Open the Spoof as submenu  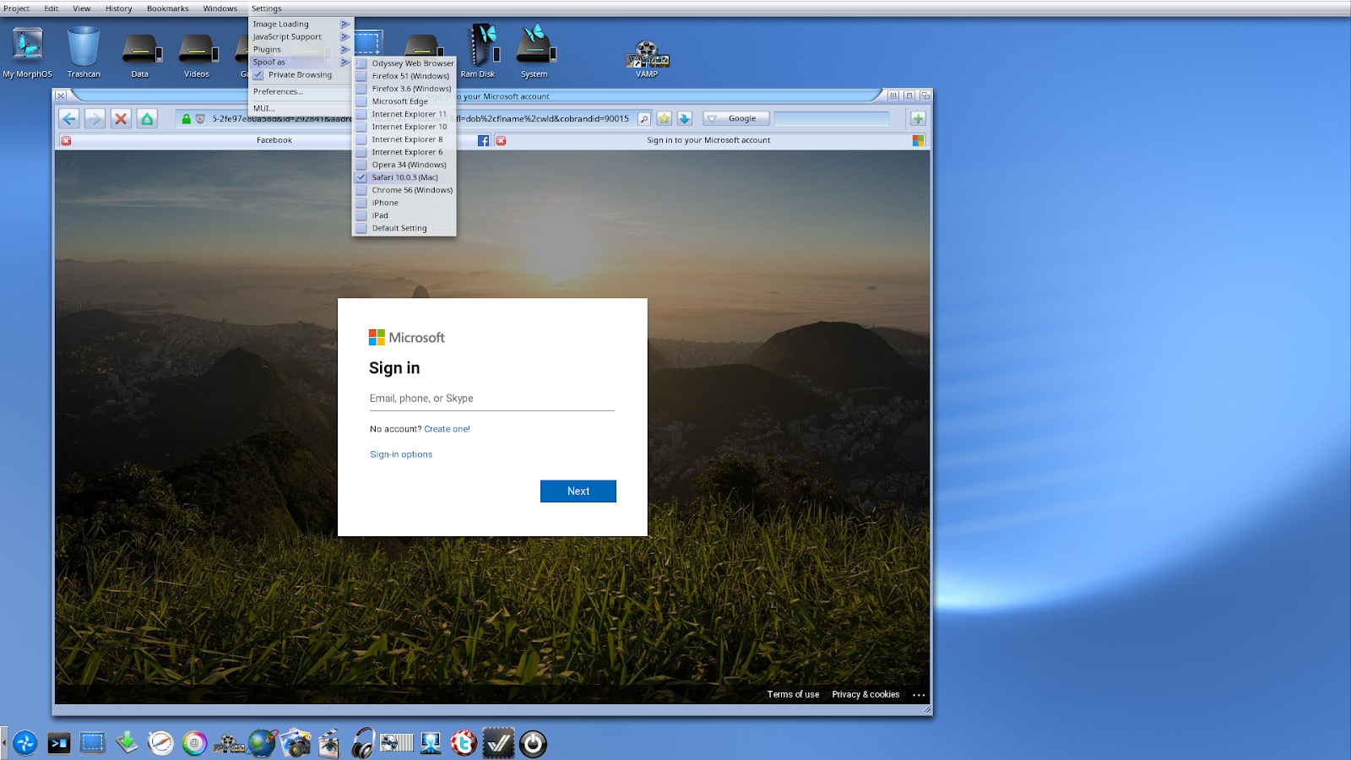tap(301, 62)
